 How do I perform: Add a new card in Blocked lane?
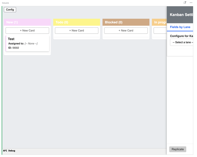[x=126, y=30]
